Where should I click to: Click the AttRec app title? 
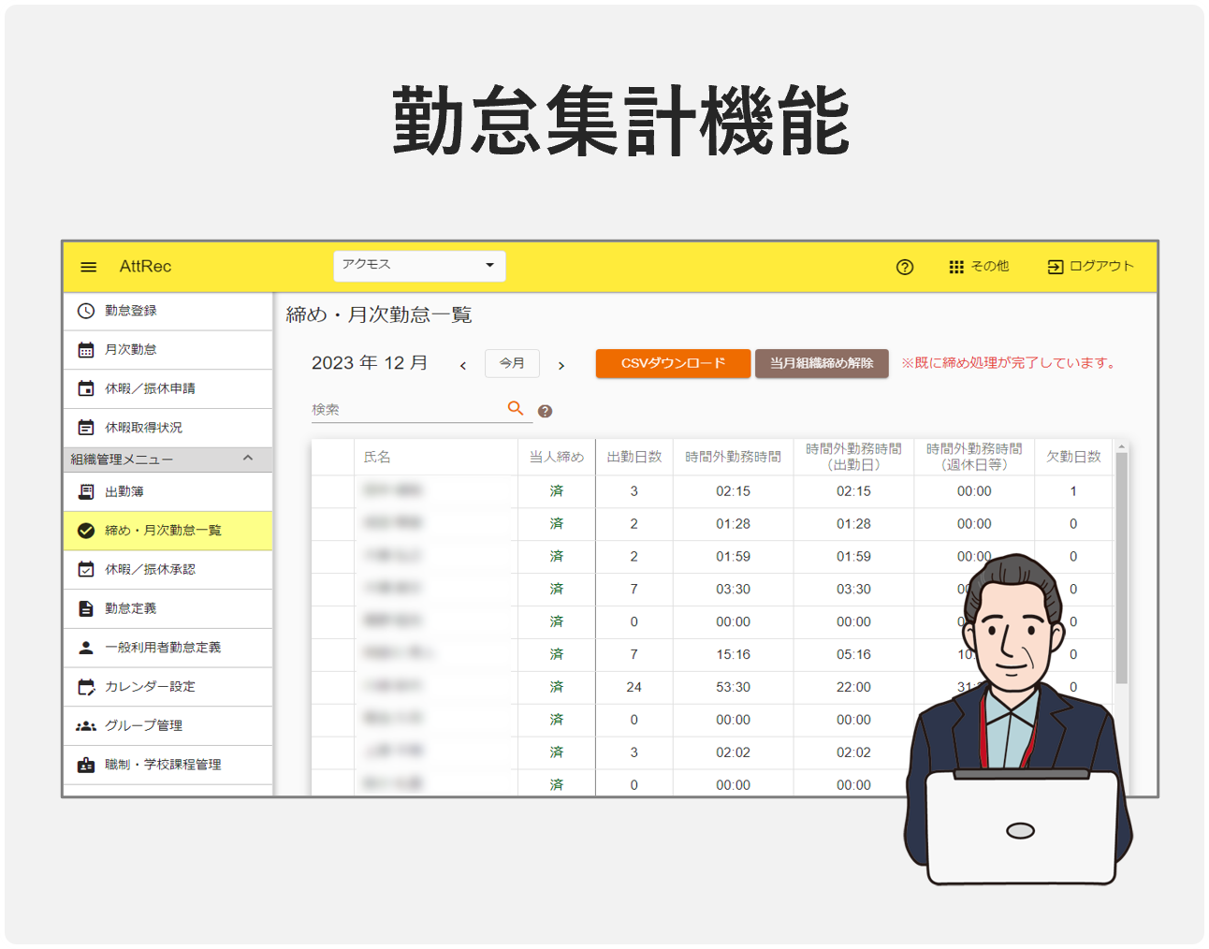click(145, 267)
